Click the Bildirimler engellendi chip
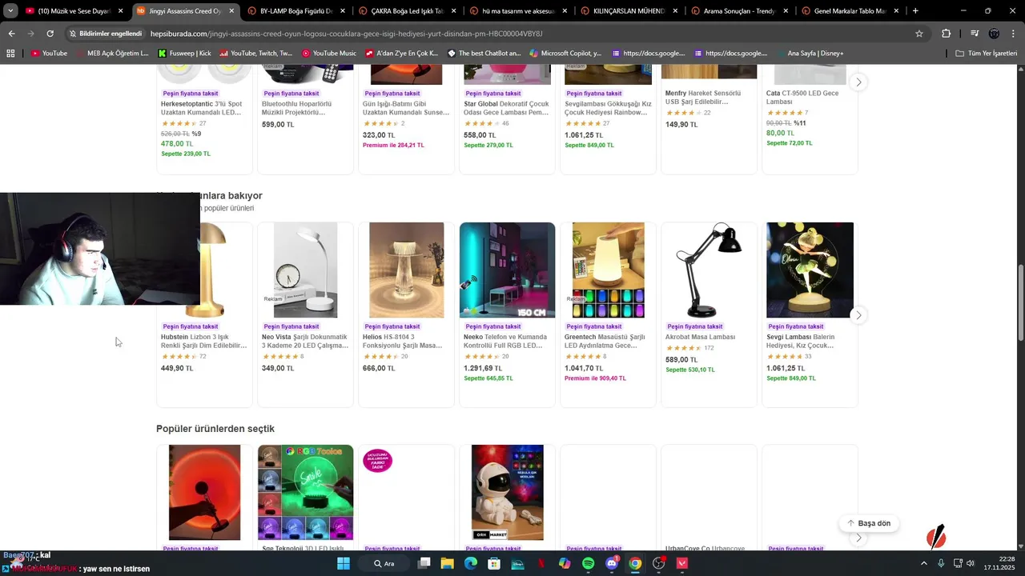1025x576 pixels. 106,34
